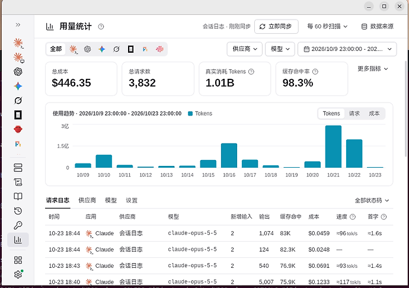Switch to the 设置 tab

coord(132,200)
